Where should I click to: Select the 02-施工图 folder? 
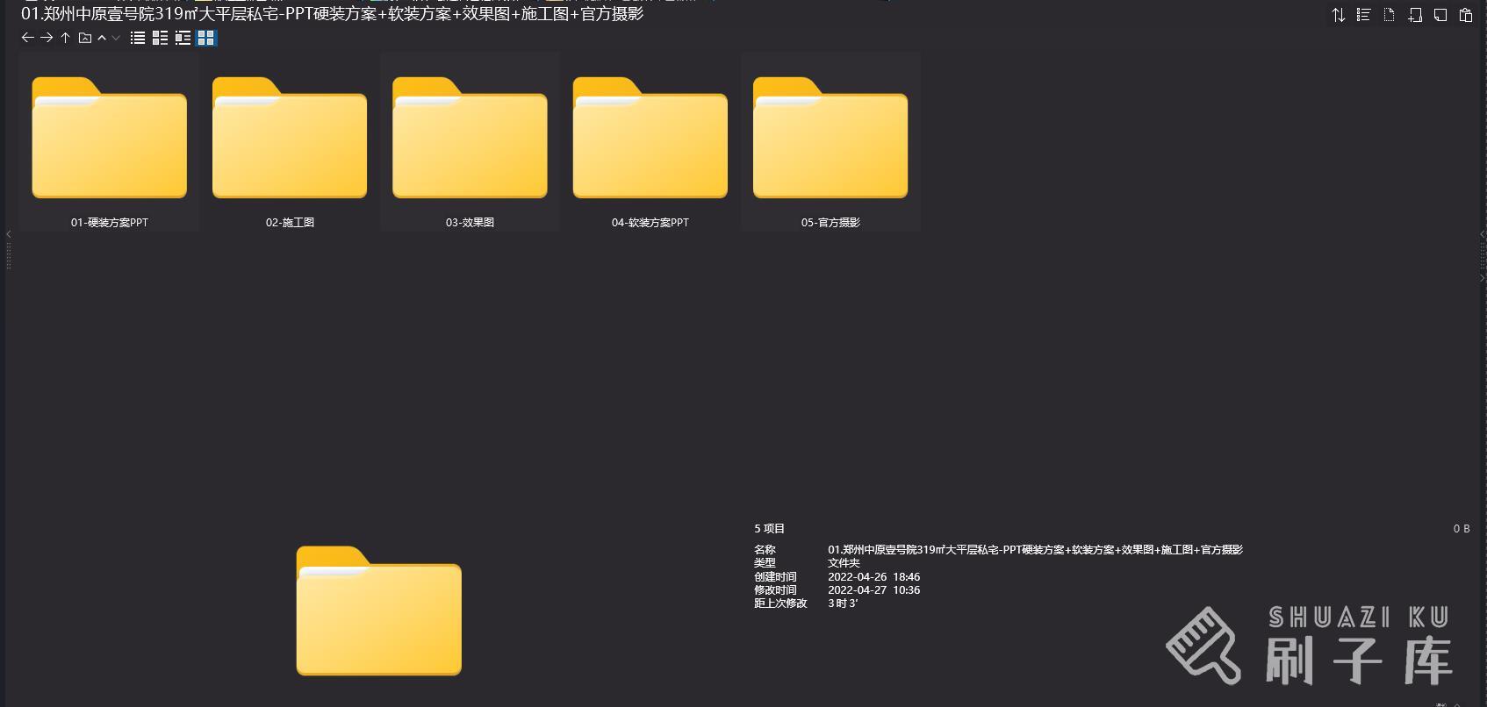click(290, 142)
